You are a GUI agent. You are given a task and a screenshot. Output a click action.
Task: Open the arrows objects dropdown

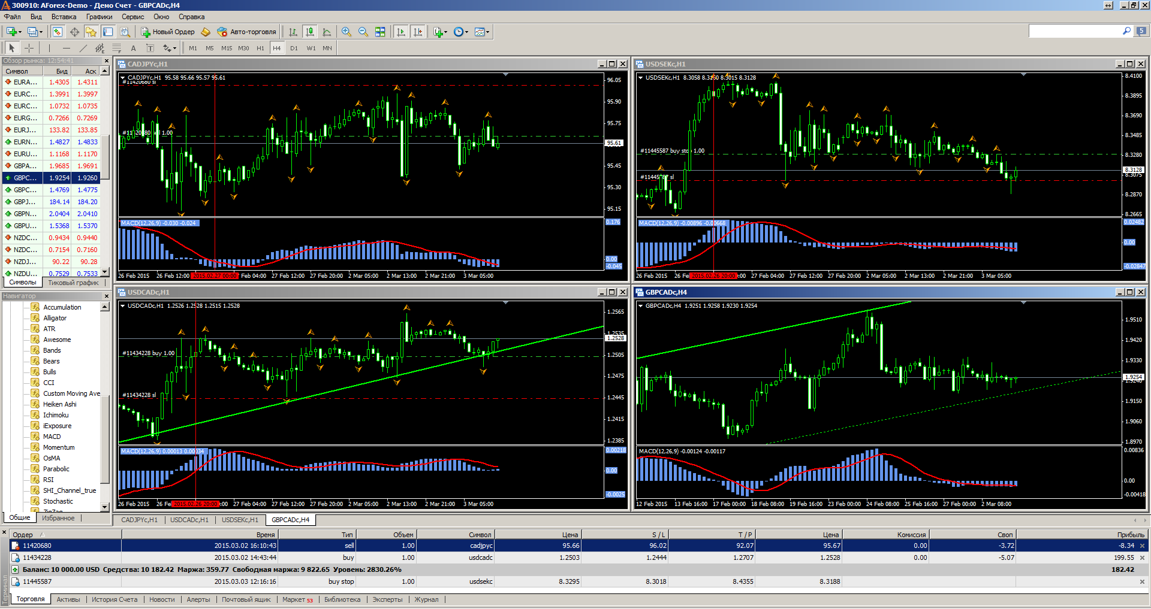(170, 48)
